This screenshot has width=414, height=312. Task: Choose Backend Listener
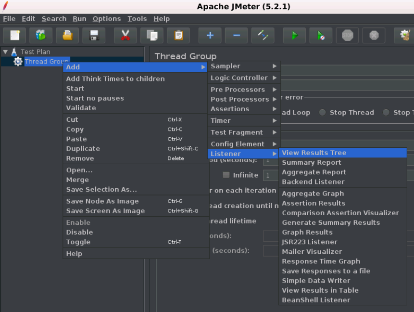point(343,182)
